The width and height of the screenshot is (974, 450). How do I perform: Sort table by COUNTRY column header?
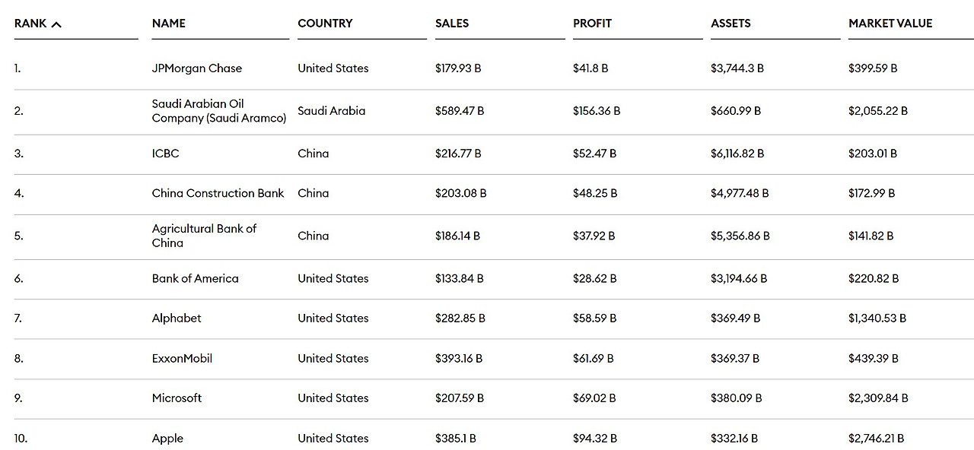point(325,24)
